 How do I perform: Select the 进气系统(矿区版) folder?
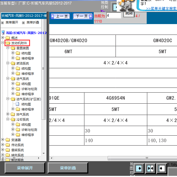pyautogui.click(x=29, y=99)
